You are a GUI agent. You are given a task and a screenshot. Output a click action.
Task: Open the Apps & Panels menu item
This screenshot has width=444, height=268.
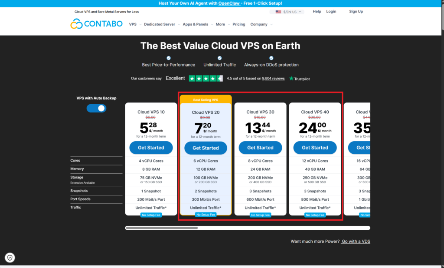(196, 24)
